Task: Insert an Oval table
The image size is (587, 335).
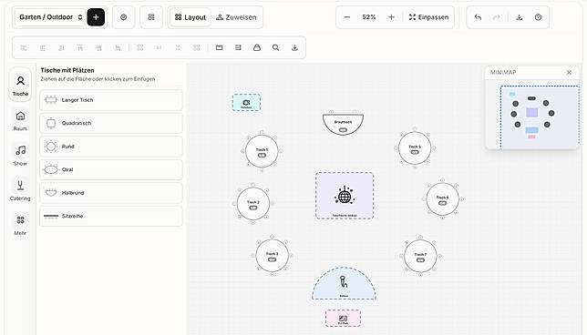Action: pyautogui.click(x=111, y=169)
